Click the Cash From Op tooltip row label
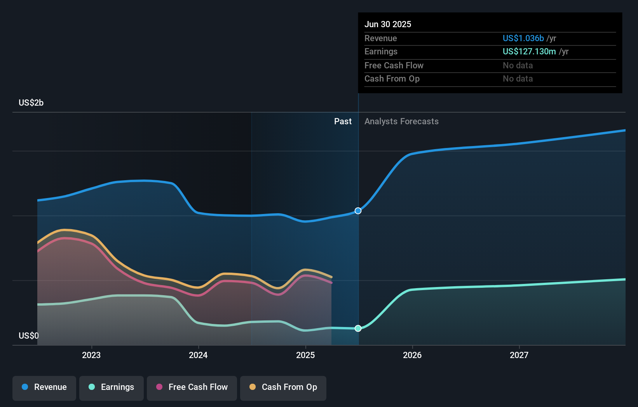This screenshot has width=638, height=407. click(392, 78)
